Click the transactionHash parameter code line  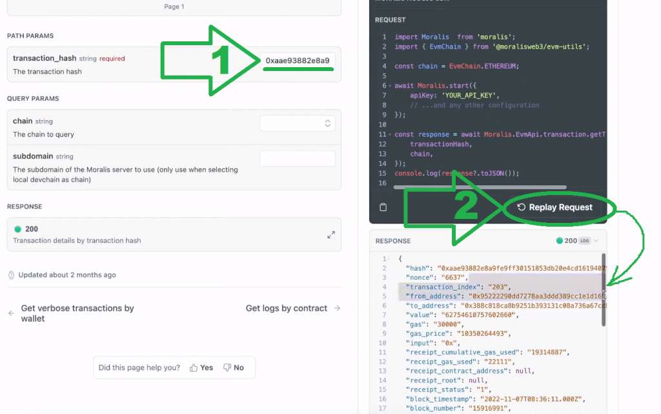[441, 144]
